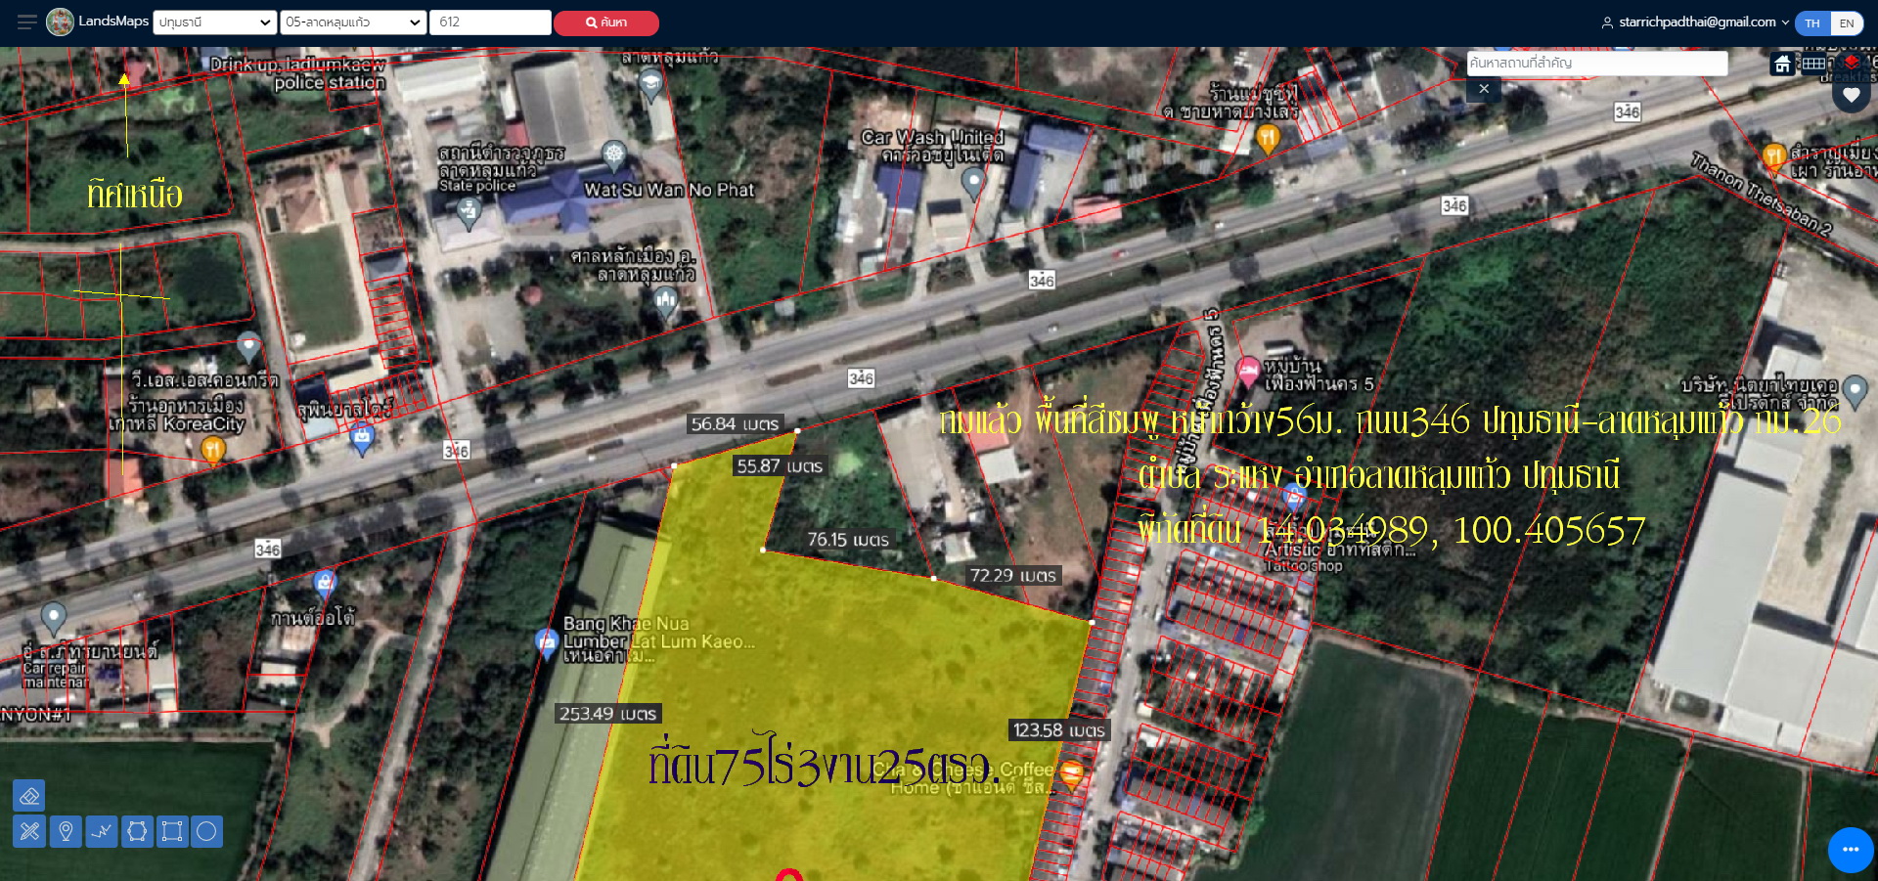This screenshot has width=1878, height=881.
Task: Click the home icon on the map
Action: 1782,65
